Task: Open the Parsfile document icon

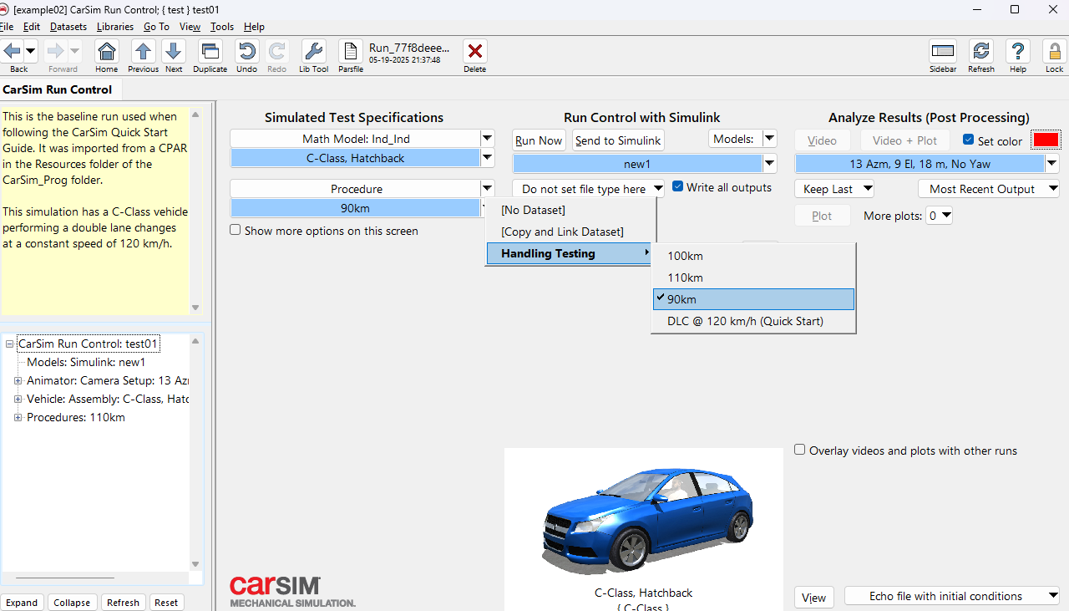Action: [351, 50]
